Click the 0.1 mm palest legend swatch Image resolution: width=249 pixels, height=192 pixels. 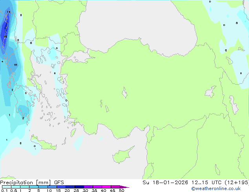7,187
